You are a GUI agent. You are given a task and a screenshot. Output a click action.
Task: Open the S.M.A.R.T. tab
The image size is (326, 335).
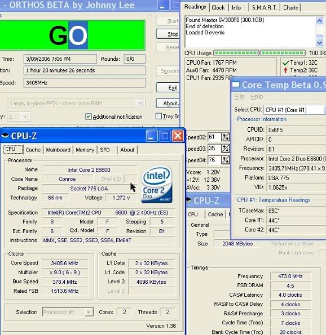tap(265, 8)
